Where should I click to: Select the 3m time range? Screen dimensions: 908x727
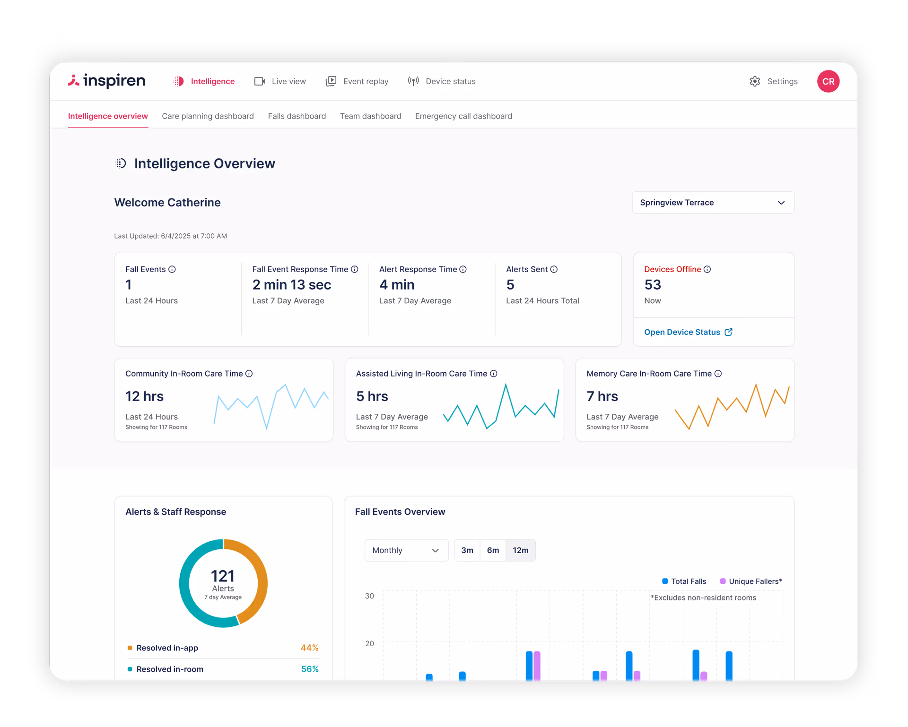(467, 550)
